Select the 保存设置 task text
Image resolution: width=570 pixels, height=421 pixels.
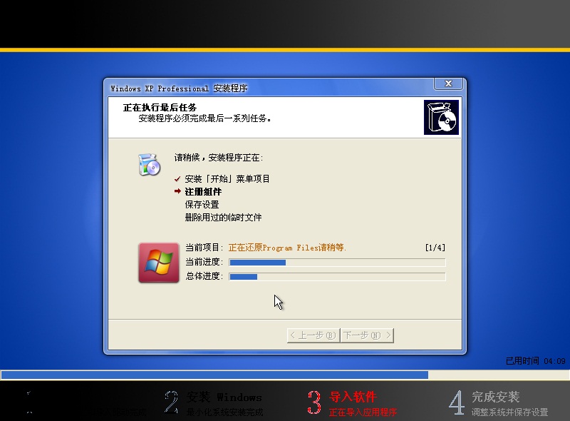[202, 205]
